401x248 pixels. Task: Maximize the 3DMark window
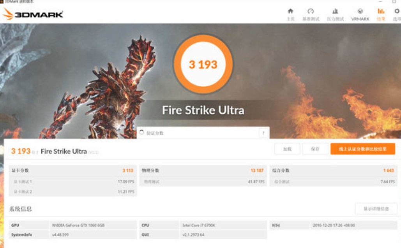click(394, 2)
